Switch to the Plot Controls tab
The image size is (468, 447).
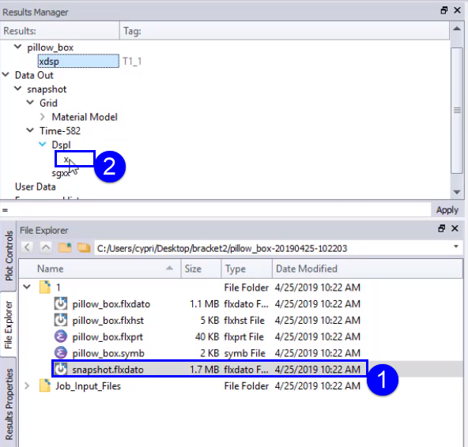point(9,256)
